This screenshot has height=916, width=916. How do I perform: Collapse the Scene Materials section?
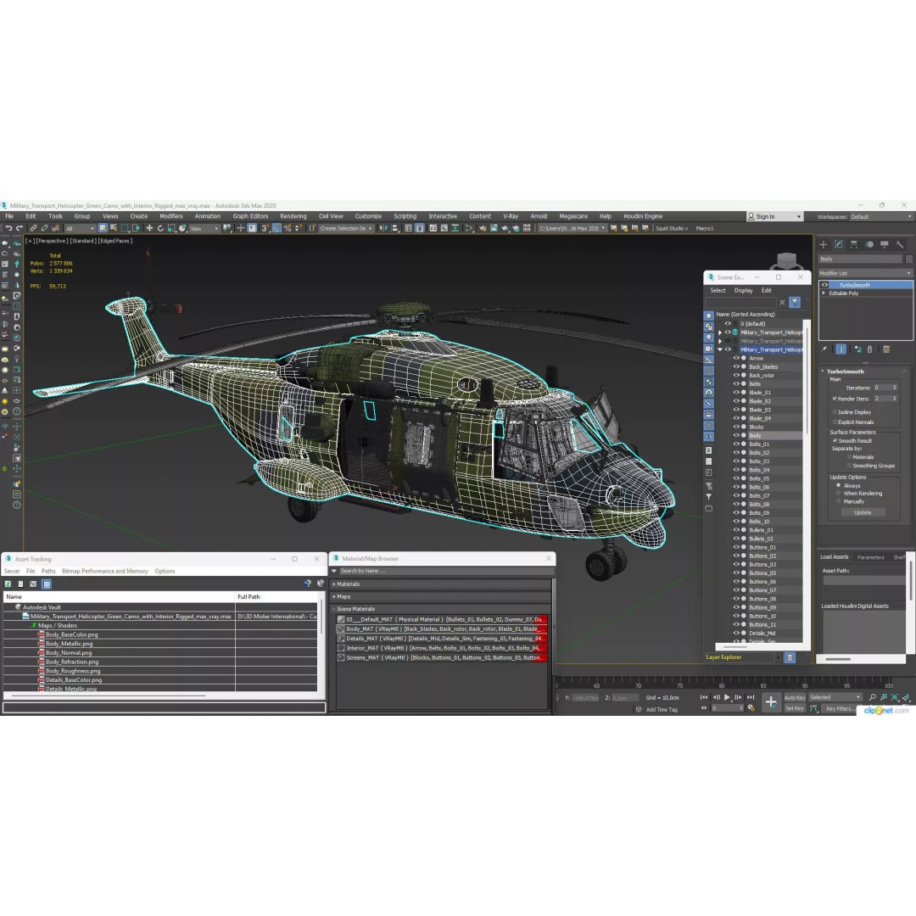coord(441,609)
